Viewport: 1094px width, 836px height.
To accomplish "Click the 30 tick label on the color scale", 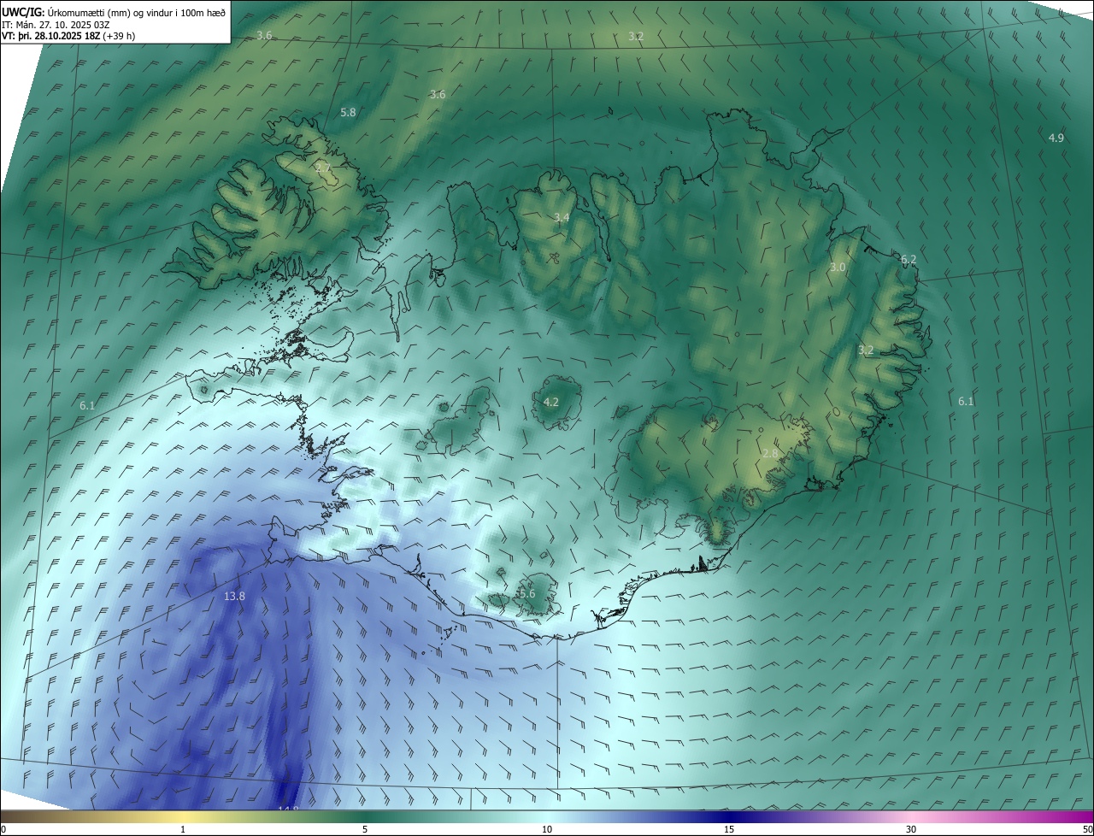I will (911, 829).
